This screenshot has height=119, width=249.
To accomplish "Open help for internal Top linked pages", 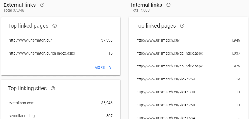I will (x=182, y=26).
